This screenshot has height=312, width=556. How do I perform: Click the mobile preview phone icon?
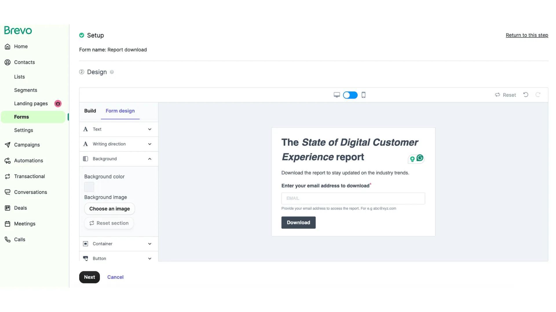coord(363,95)
